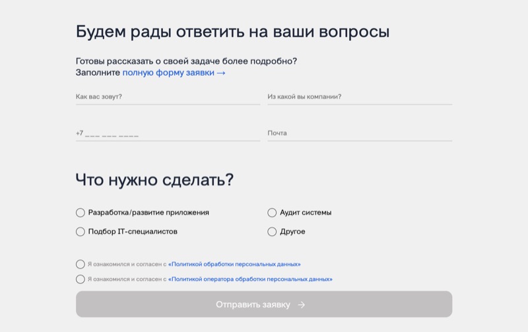Screen dimensions: 528x332
Task: Tick the 'Политикой оператора обработки' consent checkbox
Action: 80,279
